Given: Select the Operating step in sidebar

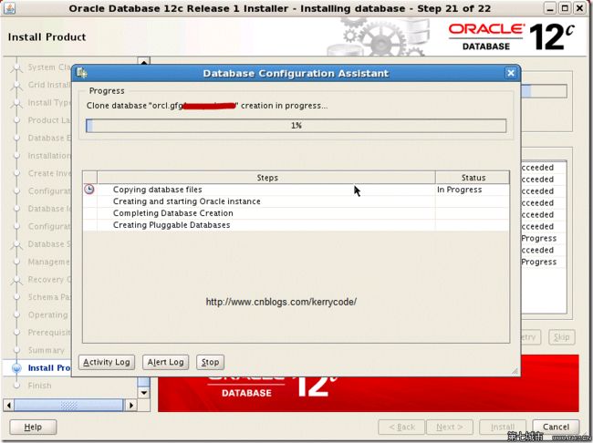Looking at the screenshot, I should [x=48, y=314].
